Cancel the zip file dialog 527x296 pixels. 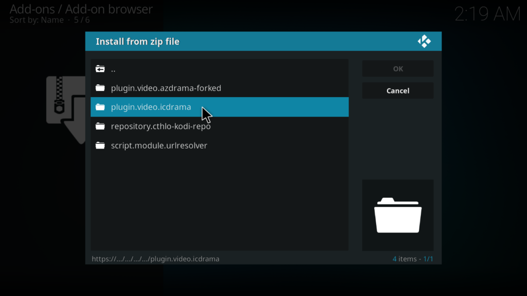(x=398, y=90)
